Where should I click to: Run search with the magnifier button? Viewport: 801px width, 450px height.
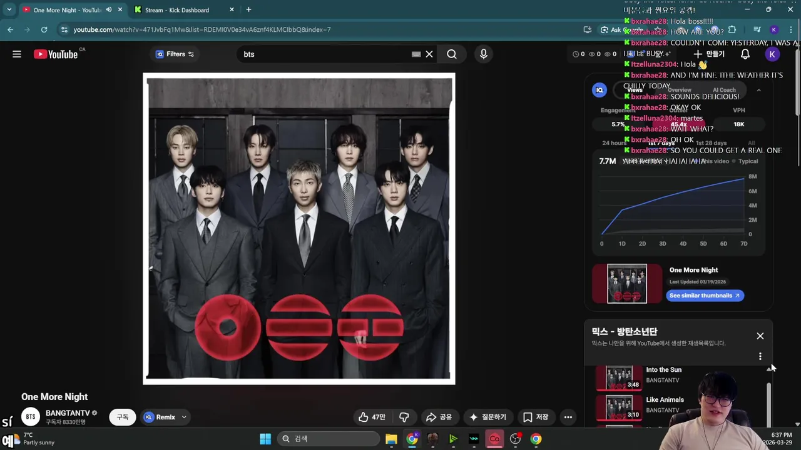[x=452, y=54]
